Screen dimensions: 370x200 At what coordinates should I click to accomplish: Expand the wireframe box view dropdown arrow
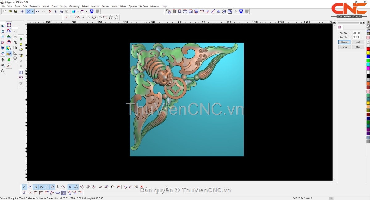pyautogui.click(x=86, y=11)
